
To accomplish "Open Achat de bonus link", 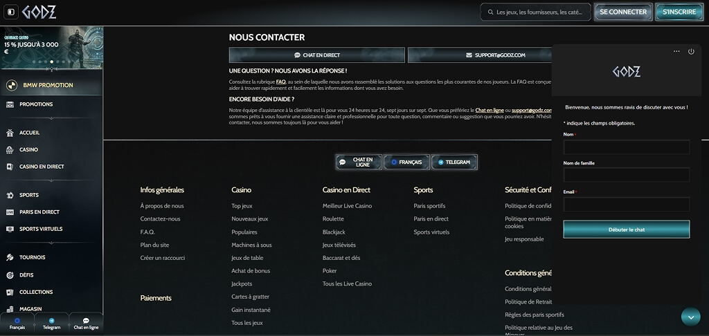I will pyautogui.click(x=251, y=271).
